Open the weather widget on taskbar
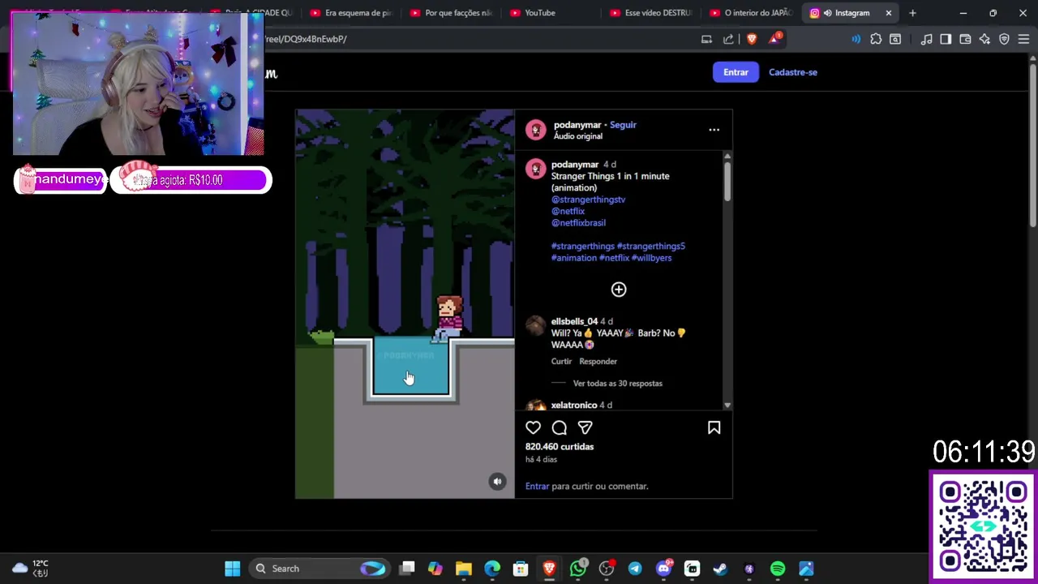The image size is (1038, 584). 31,569
